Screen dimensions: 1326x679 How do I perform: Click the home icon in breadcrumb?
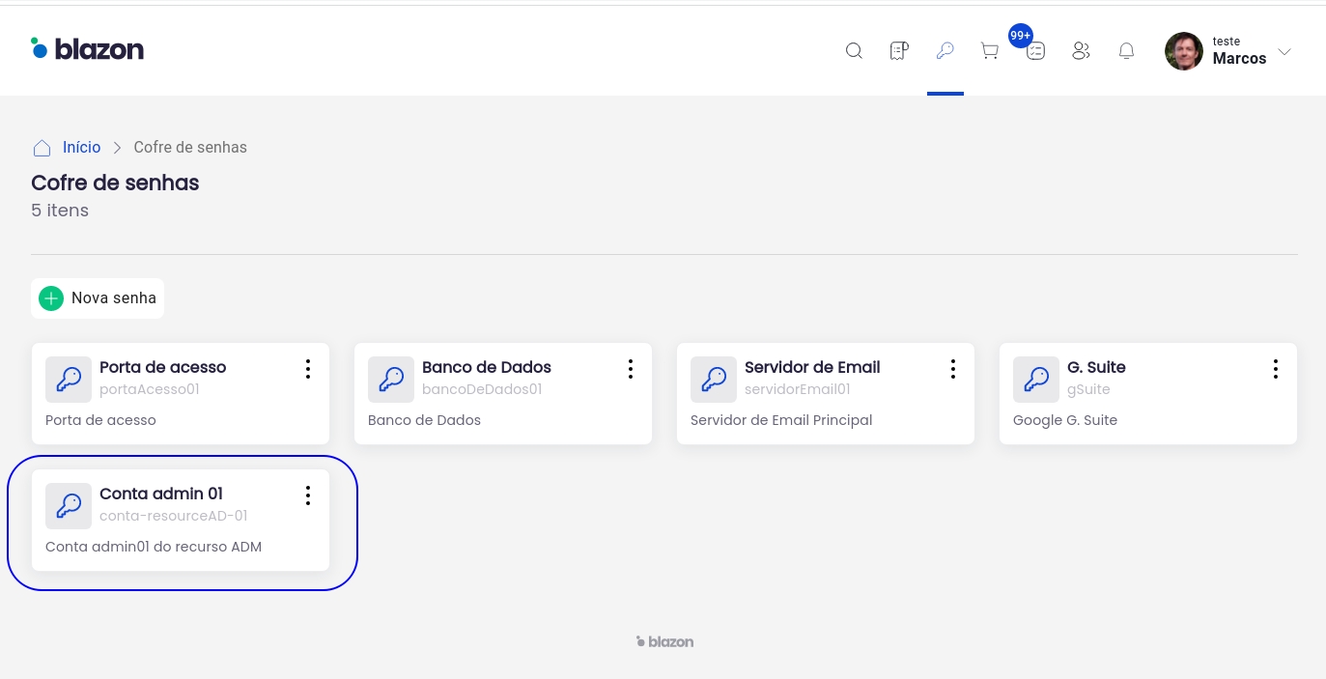pyautogui.click(x=42, y=148)
